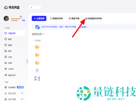This screenshot has height=102, width=136.
Task: Click the headphones icon beside 音频
Action: coord(6,63)
